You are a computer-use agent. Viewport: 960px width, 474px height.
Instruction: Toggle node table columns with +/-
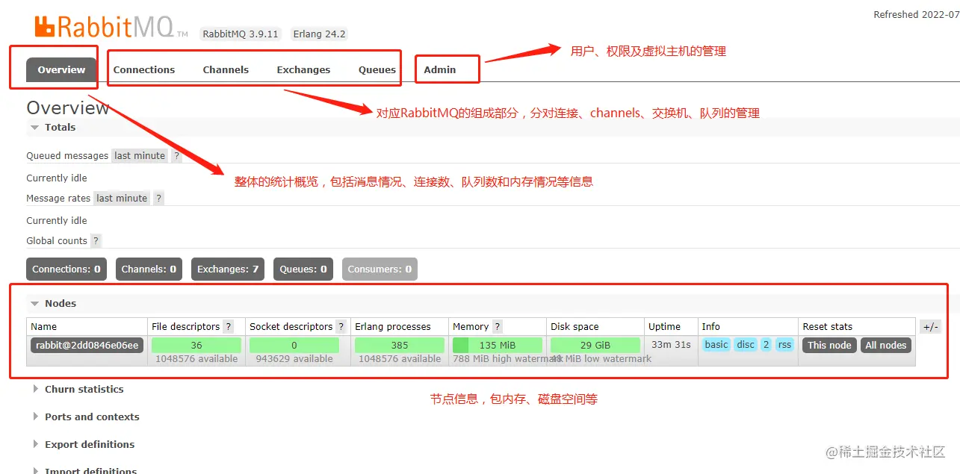(x=930, y=327)
